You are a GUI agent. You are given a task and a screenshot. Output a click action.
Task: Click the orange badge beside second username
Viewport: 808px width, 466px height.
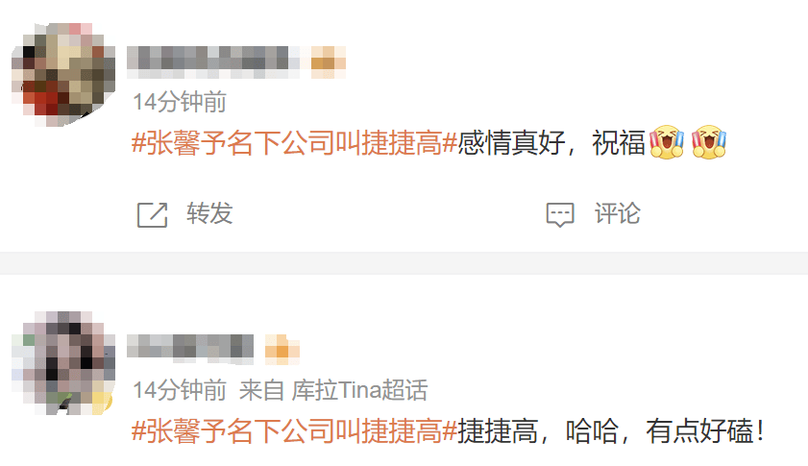click(x=282, y=349)
